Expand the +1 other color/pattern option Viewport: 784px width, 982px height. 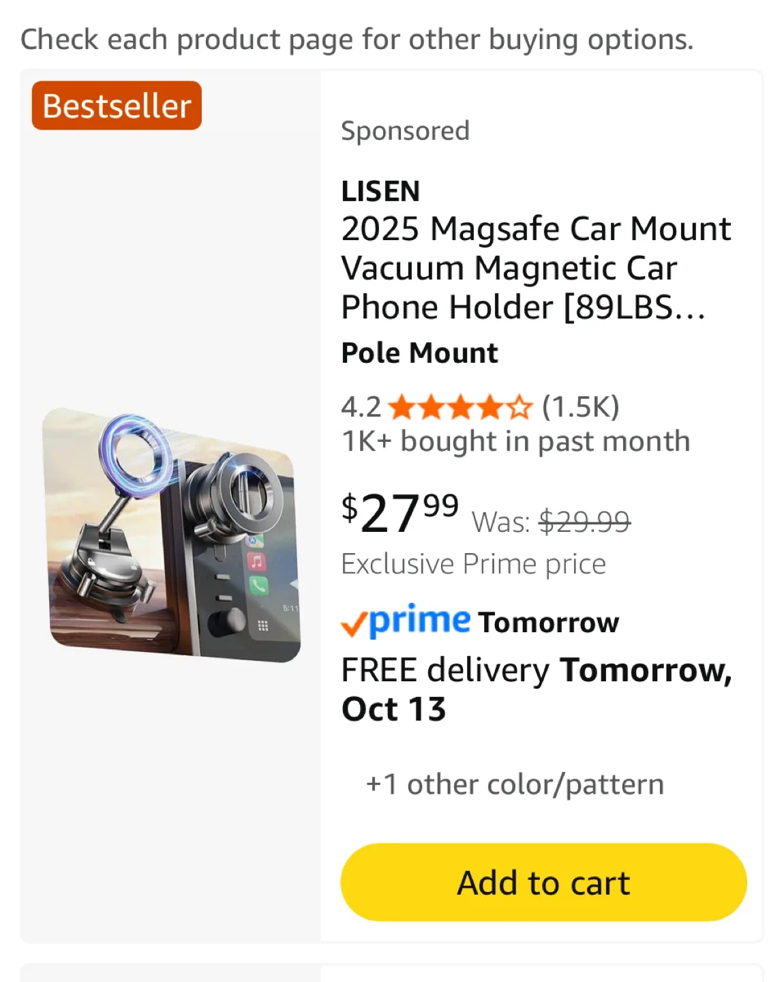(x=515, y=784)
